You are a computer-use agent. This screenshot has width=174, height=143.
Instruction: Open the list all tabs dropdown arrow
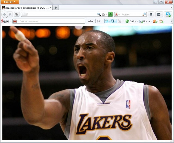[172, 8]
